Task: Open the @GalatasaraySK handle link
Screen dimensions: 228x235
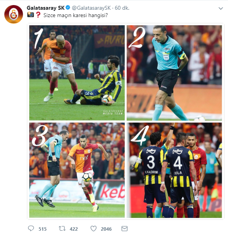Action: coord(91,8)
